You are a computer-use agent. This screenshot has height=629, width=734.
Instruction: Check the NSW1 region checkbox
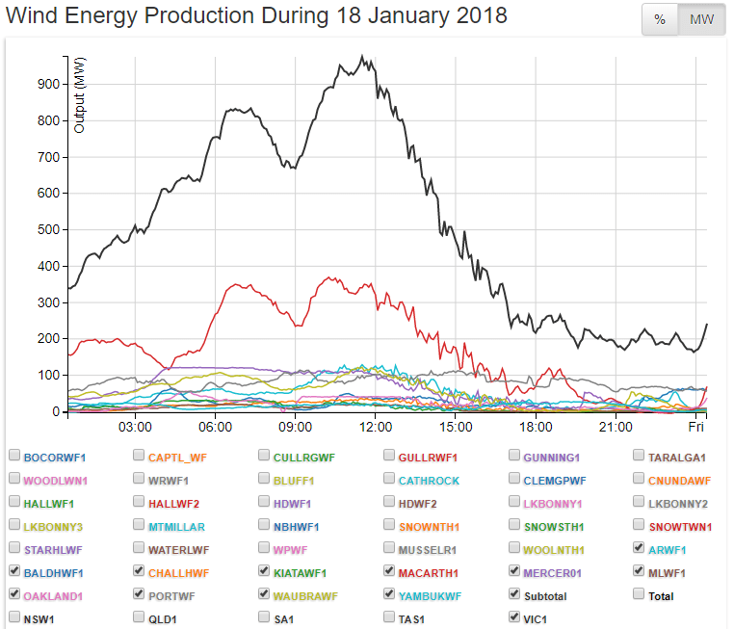[14, 617]
